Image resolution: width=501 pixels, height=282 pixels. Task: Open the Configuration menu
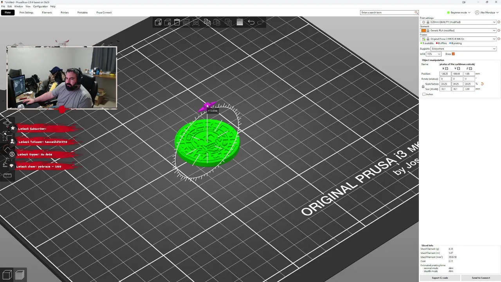click(40, 6)
